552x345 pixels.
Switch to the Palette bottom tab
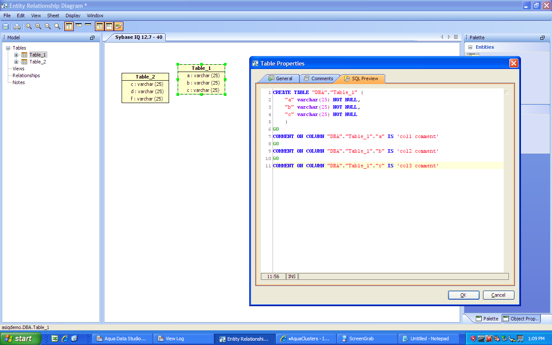486,319
